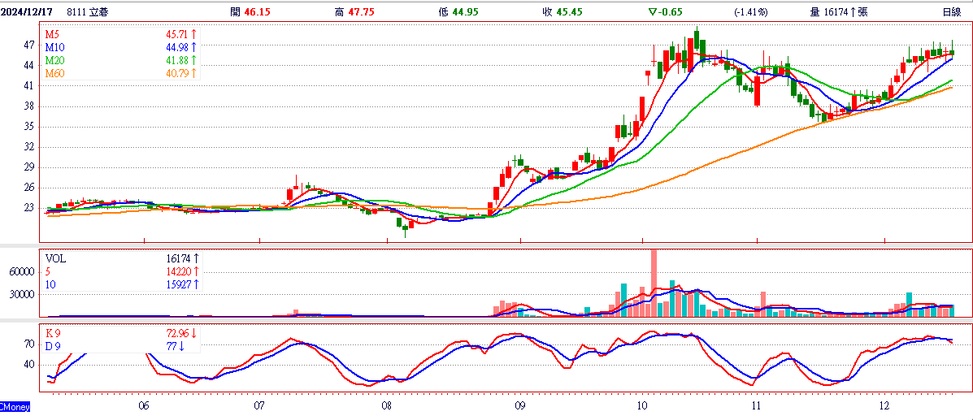This screenshot has width=973, height=420.
Task: Click the D9 indicator label
Action: (53, 346)
